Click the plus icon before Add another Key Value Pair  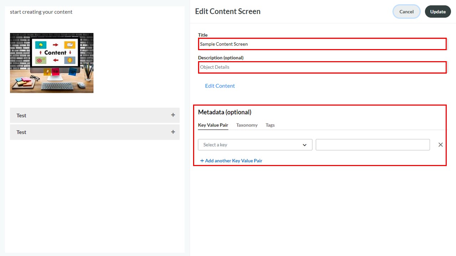202,161
